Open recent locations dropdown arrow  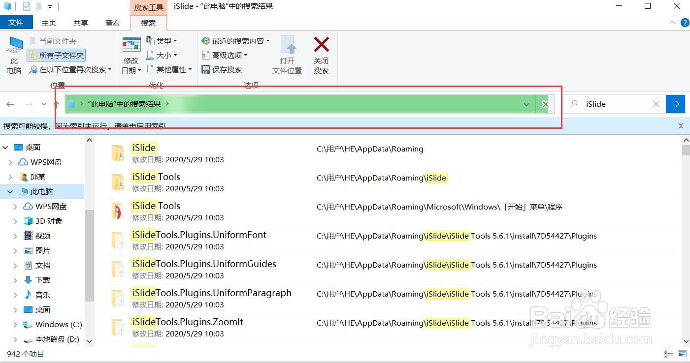point(44,104)
